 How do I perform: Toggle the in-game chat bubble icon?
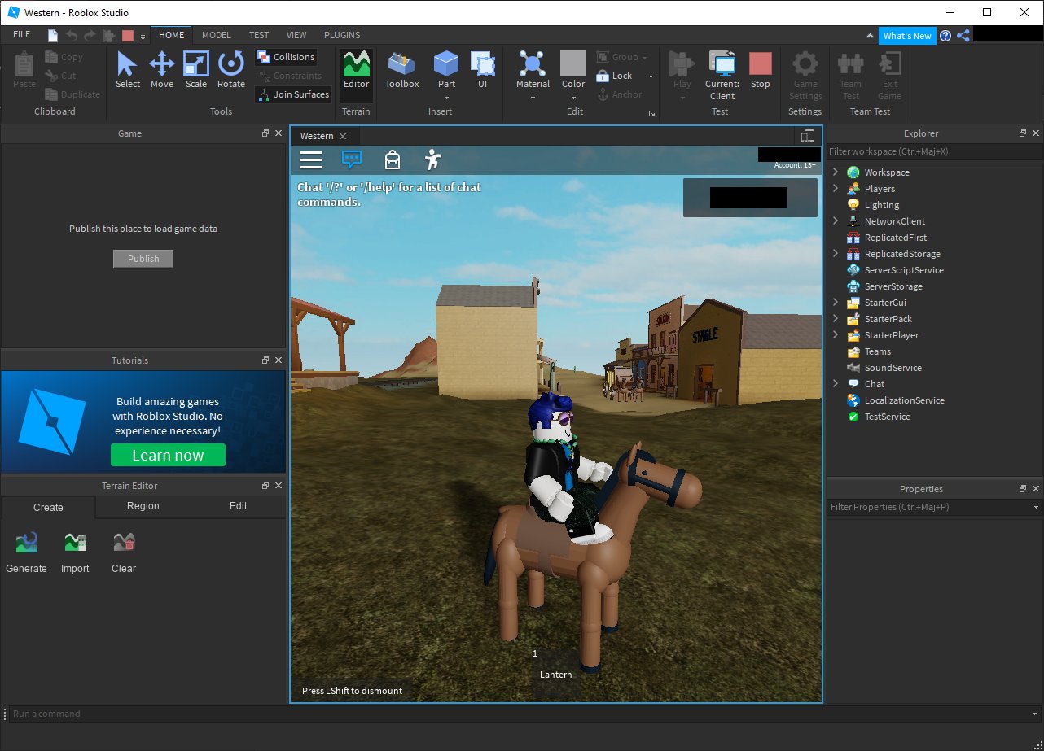click(352, 159)
